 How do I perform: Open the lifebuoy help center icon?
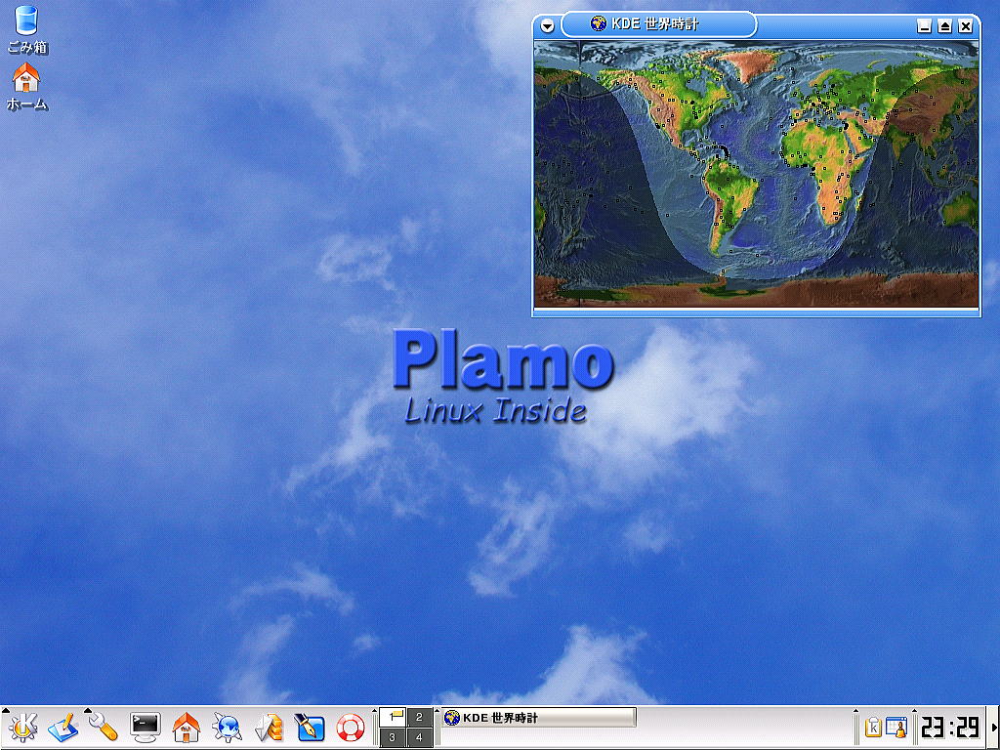pyautogui.click(x=351, y=728)
